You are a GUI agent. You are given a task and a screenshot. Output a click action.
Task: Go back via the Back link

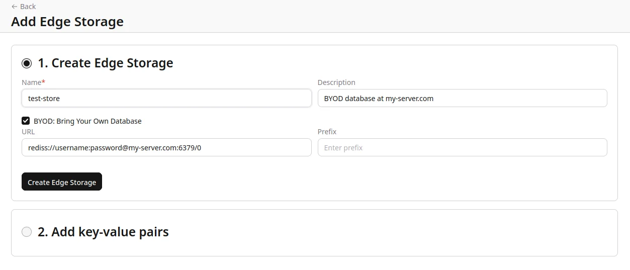pos(24,7)
